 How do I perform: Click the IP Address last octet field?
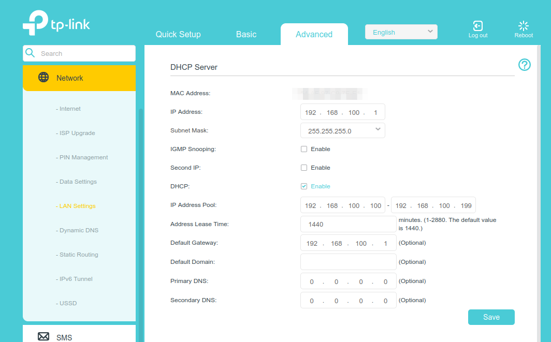375,112
